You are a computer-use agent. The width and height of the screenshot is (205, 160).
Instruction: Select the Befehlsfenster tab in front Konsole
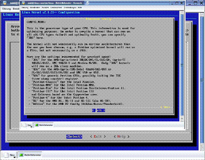[x=44, y=125]
